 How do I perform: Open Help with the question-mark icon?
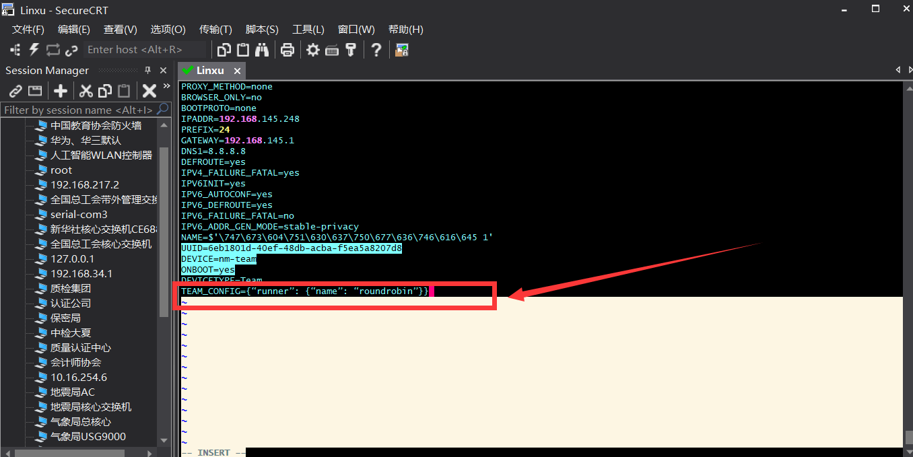pos(376,50)
